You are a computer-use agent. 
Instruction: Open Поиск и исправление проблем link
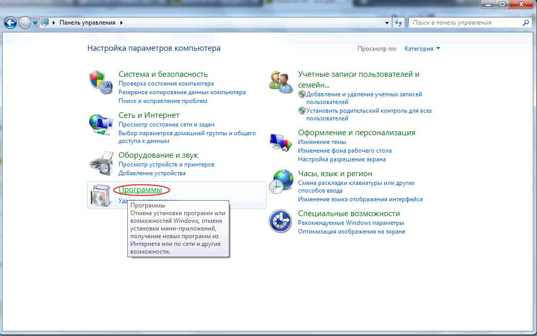(x=163, y=101)
